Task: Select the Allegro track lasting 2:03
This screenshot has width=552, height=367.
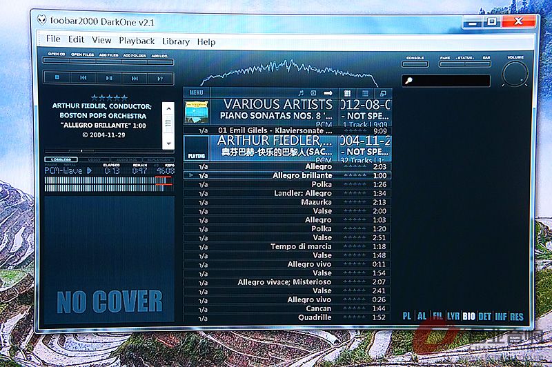Action: coord(287,166)
